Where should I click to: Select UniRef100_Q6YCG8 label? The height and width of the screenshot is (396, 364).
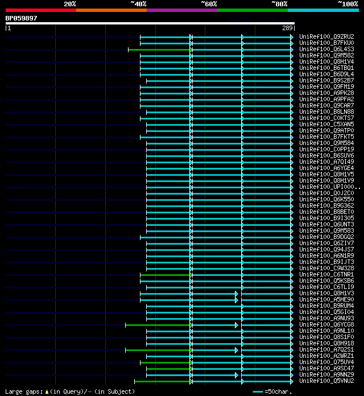[326, 325]
